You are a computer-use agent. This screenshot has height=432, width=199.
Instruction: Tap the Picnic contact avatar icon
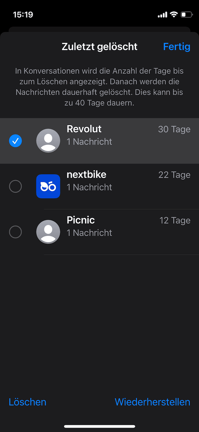(48, 232)
